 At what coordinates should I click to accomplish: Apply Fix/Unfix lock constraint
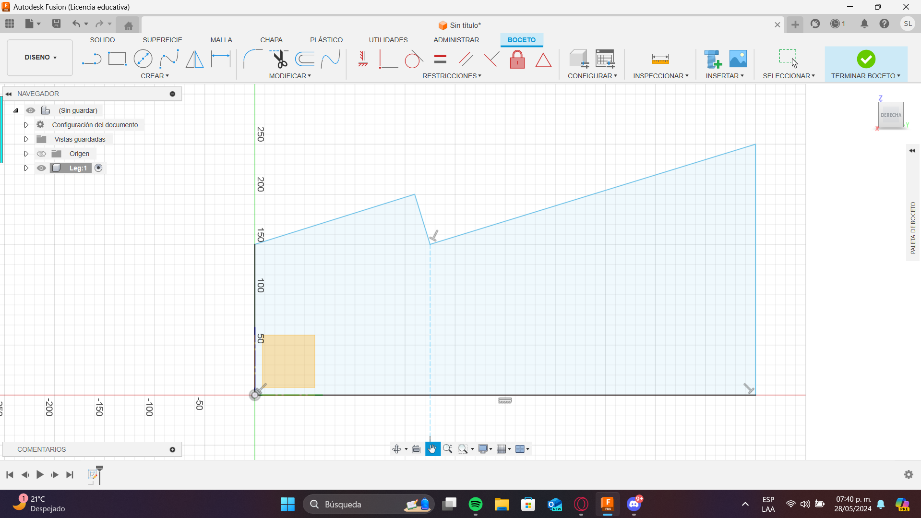click(517, 59)
